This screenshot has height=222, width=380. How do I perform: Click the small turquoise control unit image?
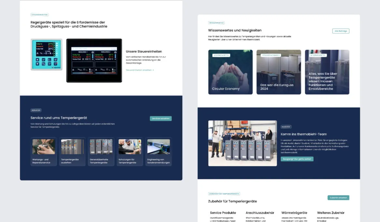coord(46,55)
